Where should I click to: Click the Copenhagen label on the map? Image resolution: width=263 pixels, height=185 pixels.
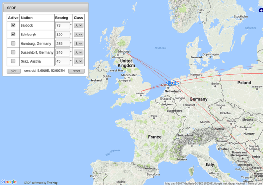(210, 54)
